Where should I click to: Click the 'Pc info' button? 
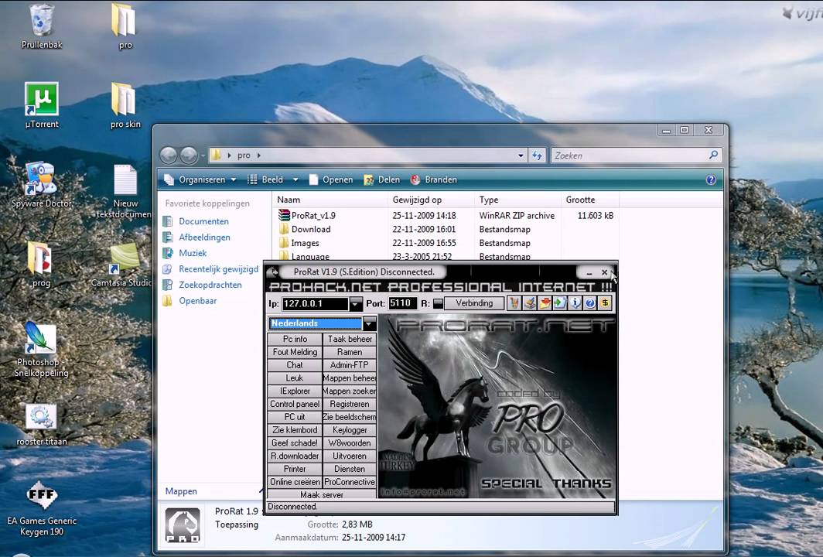pos(295,339)
